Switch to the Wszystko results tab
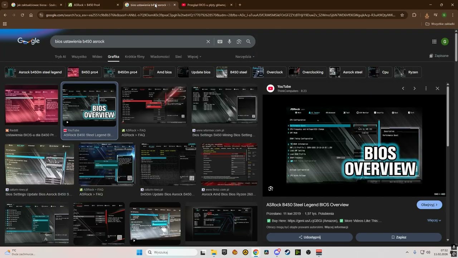Image resolution: width=458 pixels, height=258 pixels. click(x=79, y=57)
